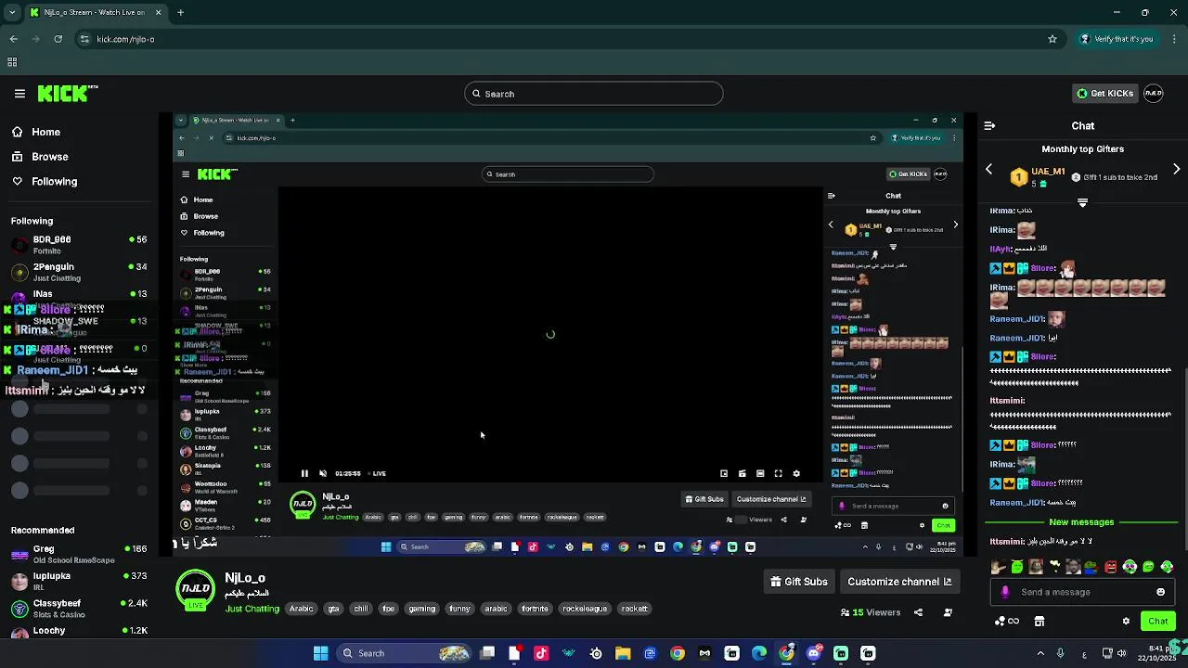Viewport: 1188px width, 668px height.
Task: Open Greg channel in Recommended list
Action: tap(79, 554)
